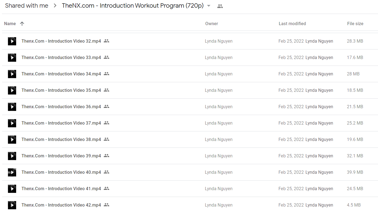The image size is (378, 212).
Task: Click the owner Lynda Nguyen in Video 40 row
Action: 219,172
